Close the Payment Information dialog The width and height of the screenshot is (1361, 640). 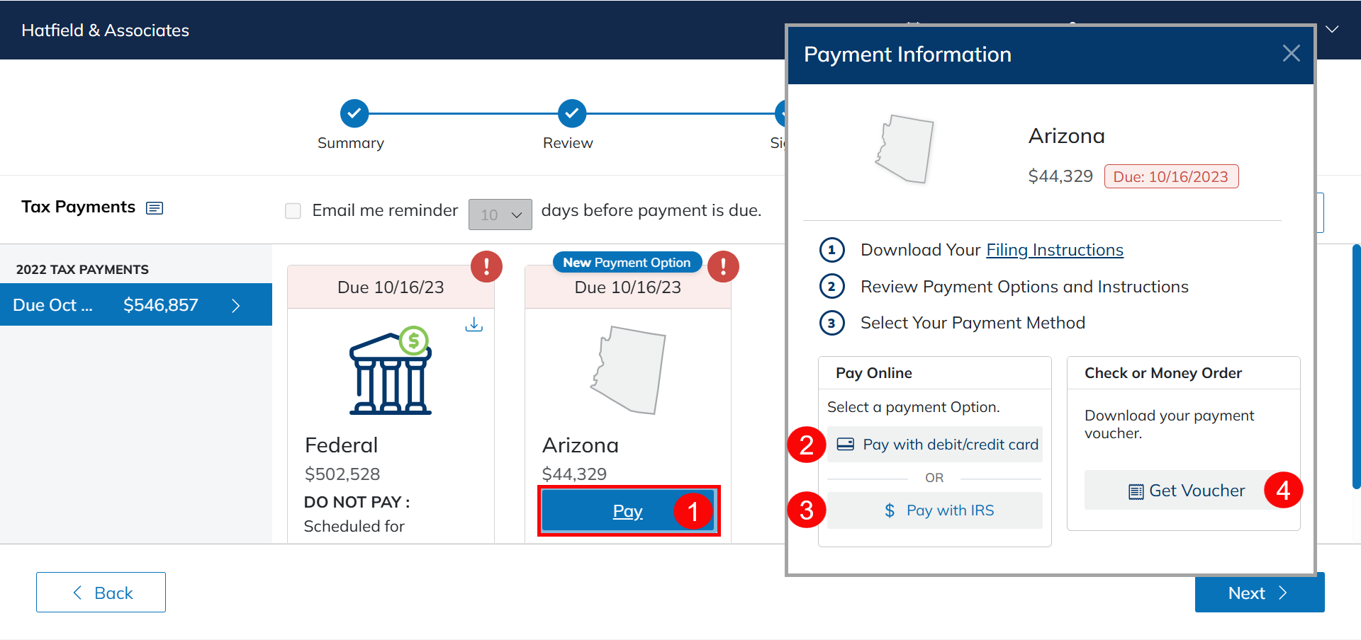(1291, 54)
